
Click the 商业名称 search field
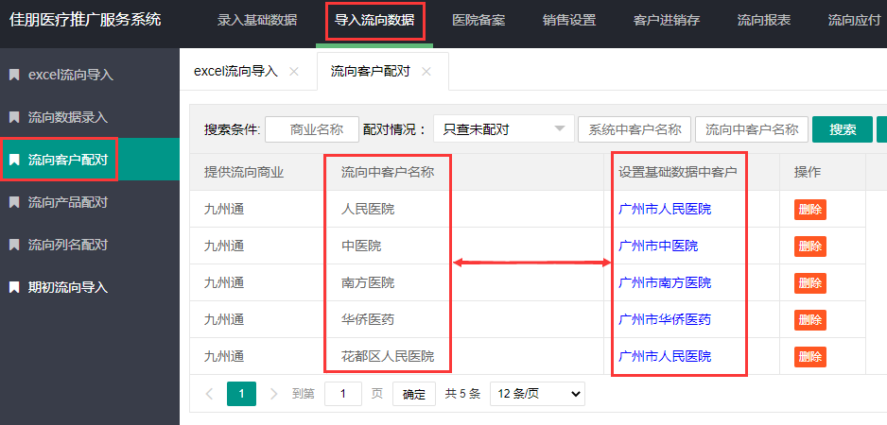[x=312, y=129]
